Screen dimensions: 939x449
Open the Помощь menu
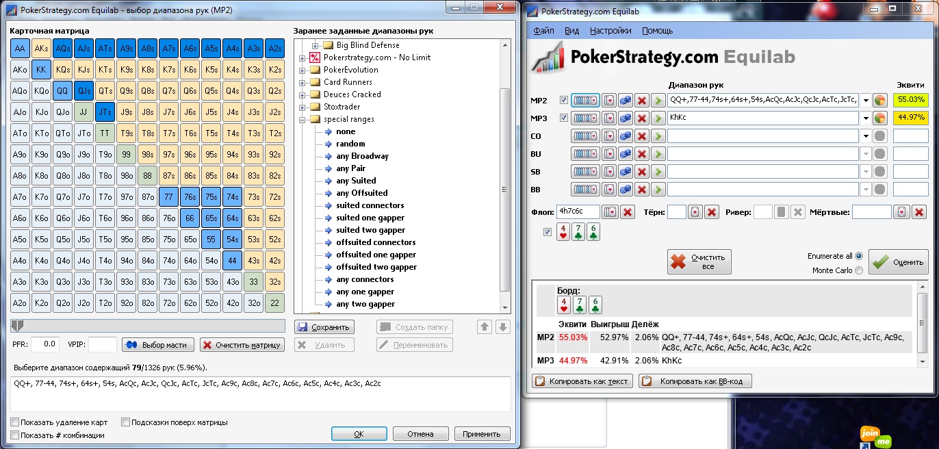tap(657, 31)
